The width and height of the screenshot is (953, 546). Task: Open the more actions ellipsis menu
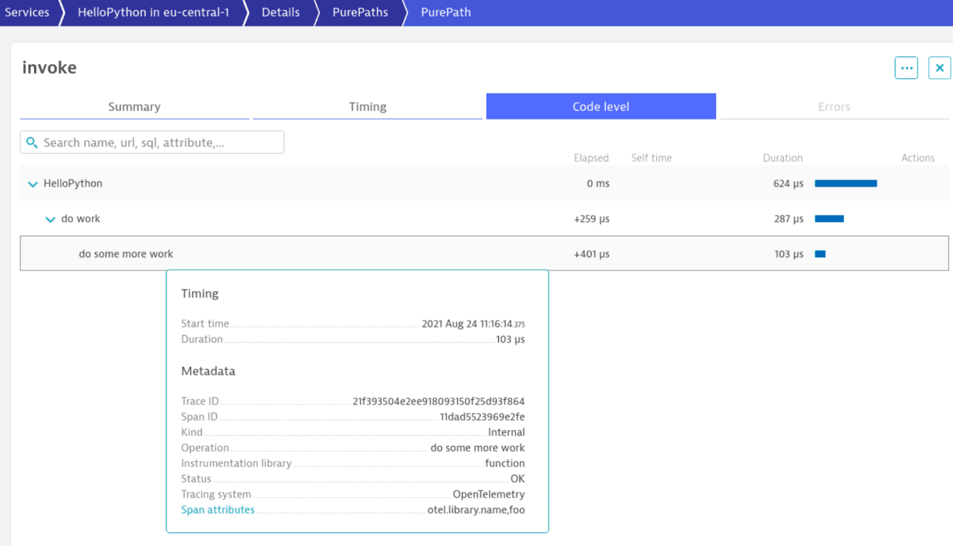point(906,67)
